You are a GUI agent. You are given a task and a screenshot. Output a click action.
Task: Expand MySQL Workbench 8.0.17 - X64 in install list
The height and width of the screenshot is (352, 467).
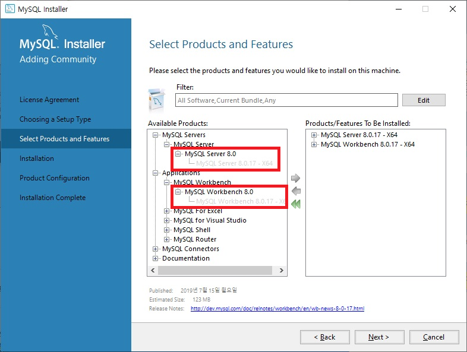(314, 144)
